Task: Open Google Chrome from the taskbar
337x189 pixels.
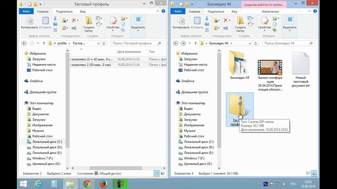Action: click(87, 184)
